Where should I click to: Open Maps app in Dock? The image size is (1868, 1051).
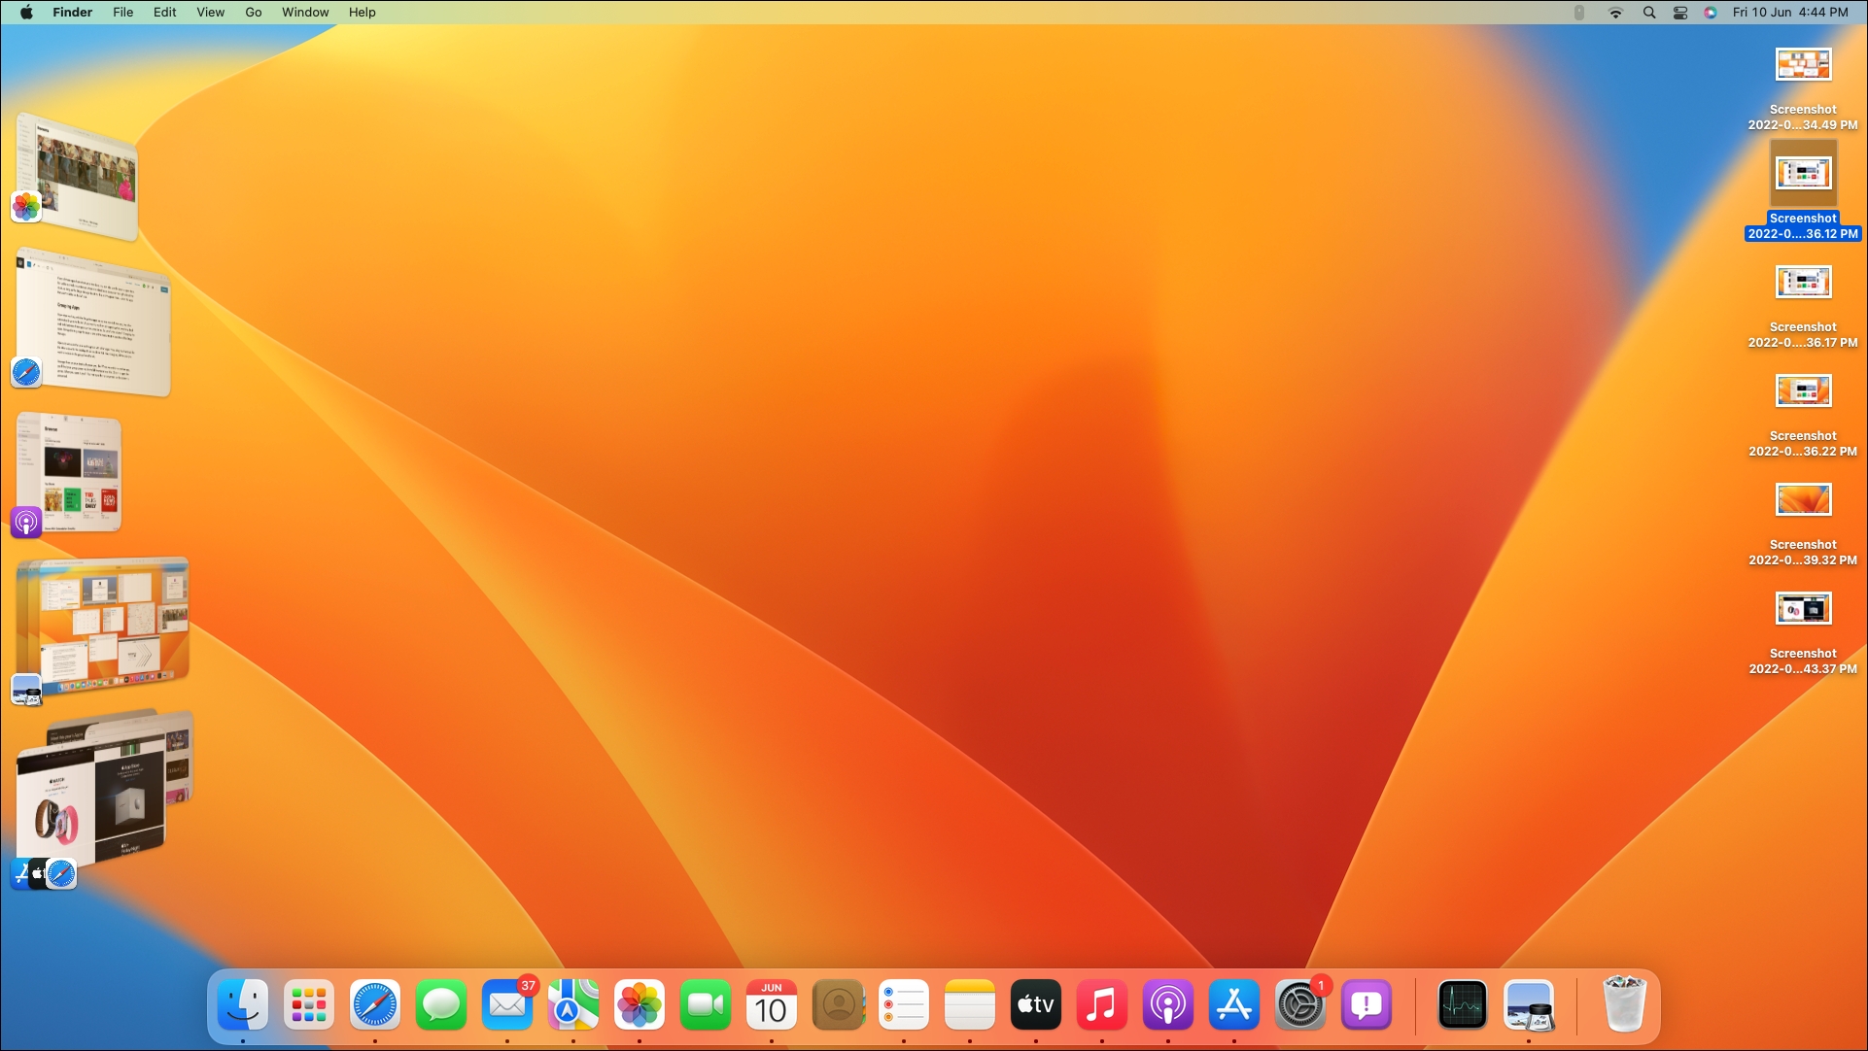(x=573, y=1005)
